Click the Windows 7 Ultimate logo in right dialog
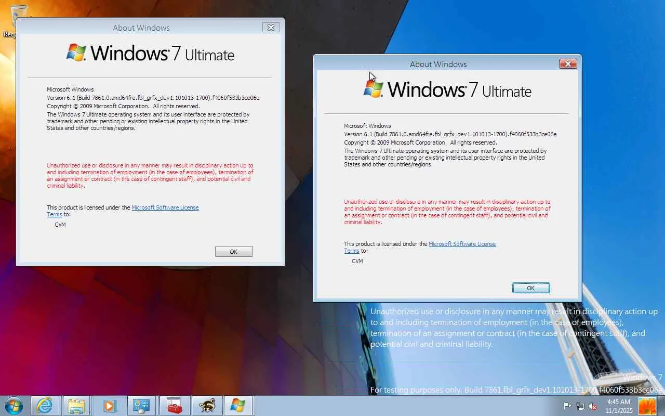 click(447, 89)
